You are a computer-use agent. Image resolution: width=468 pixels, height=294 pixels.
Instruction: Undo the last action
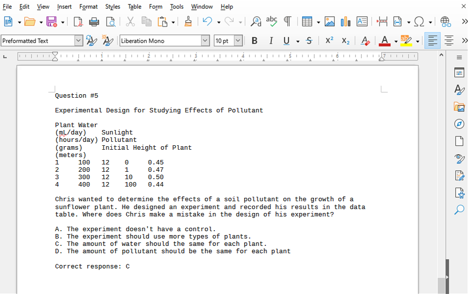[207, 22]
